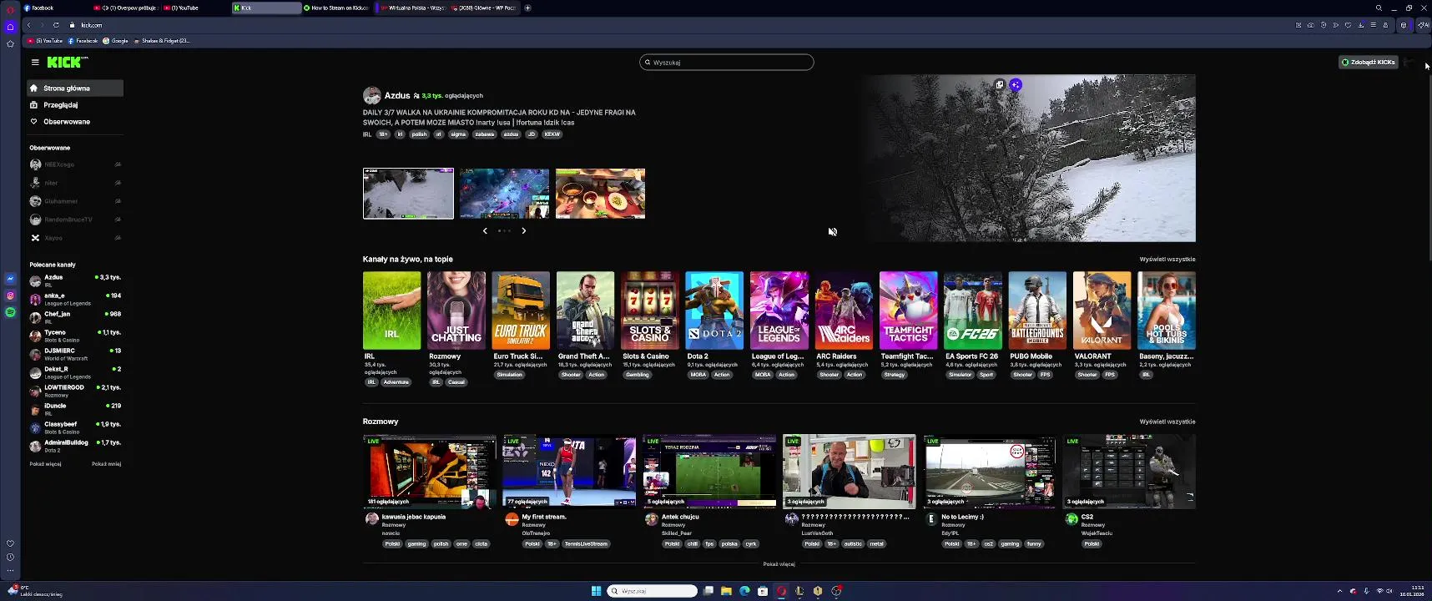Open Messenger in Opera sidebar

coord(10,279)
